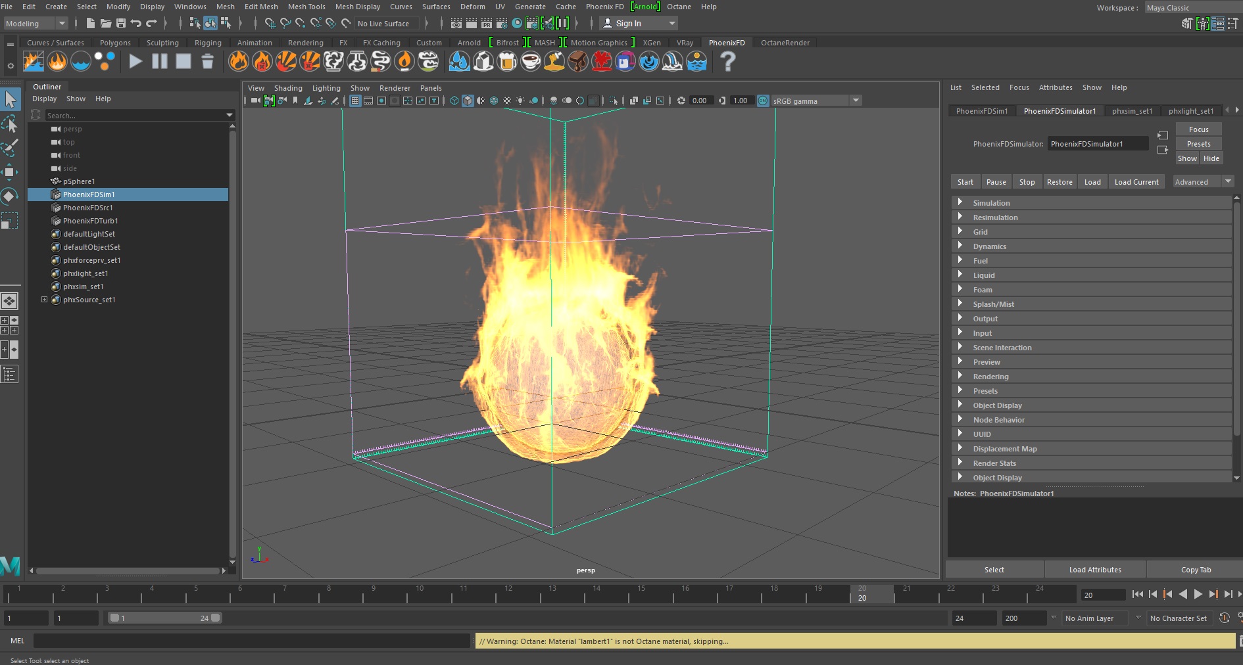Select the Paint Selection tool in toolbox

pyautogui.click(x=11, y=148)
